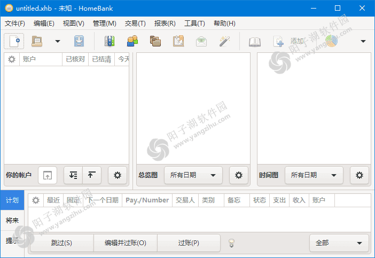Click the Show transactions book icon
375x258 pixels.
click(255, 42)
